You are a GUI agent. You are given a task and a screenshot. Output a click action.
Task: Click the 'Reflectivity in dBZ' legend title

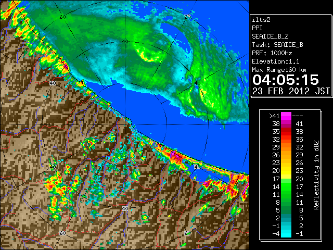(316, 175)
